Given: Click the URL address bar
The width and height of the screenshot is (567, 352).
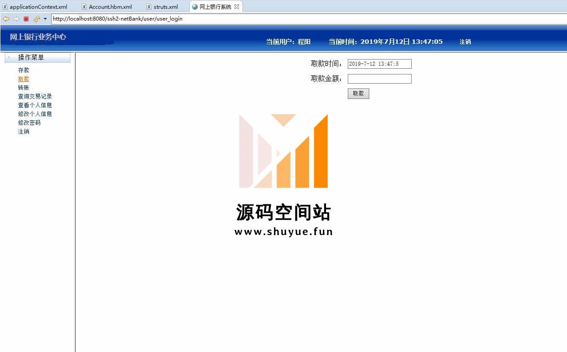Looking at the screenshot, I should pyautogui.click(x=308, y=19).
